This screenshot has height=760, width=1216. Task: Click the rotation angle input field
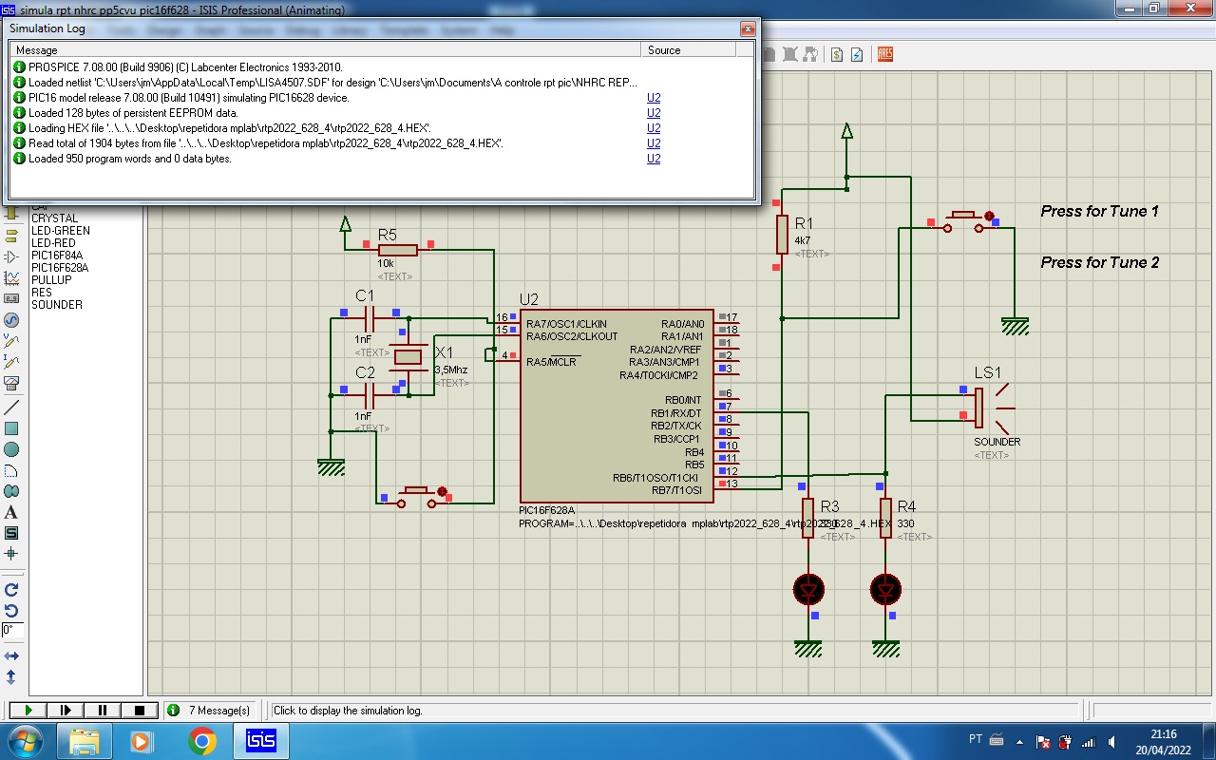(x=12, y=630)
